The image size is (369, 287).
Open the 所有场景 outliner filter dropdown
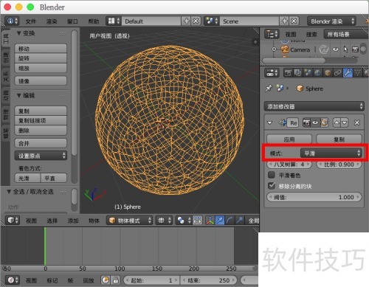point(345,34)
